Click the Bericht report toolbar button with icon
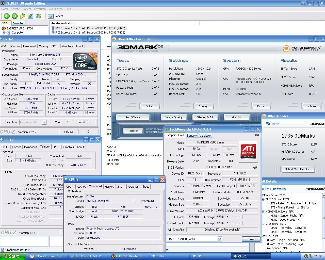Screen dimensions: 325x260 click(x=55, y=16)
